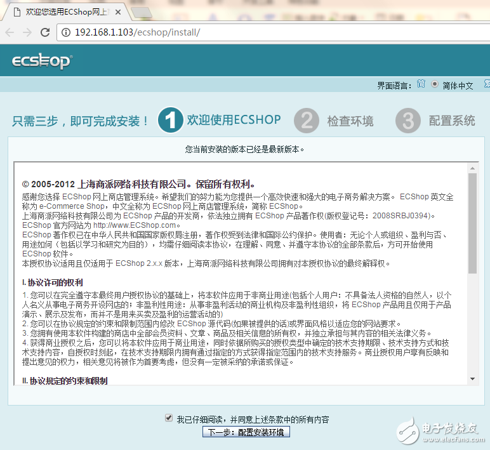This screenshot has height=450, width=490.
Task: Click the 检查环境 step label
Action: click(350, 121)
